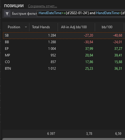Click the -40,68 bb/100 value
Viewport: 125px width, 140px height.
pos(118,35)
